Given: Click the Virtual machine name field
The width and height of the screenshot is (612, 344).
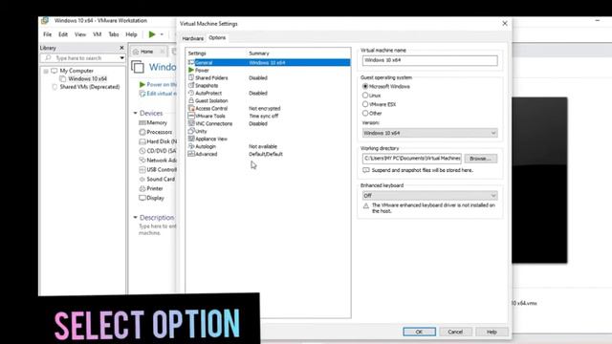Looking at the screenshot, I should (429, 60).
